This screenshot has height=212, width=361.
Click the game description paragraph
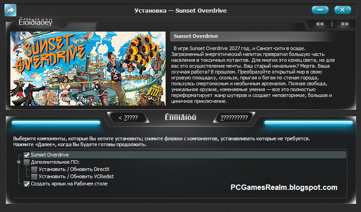(253, 75)
